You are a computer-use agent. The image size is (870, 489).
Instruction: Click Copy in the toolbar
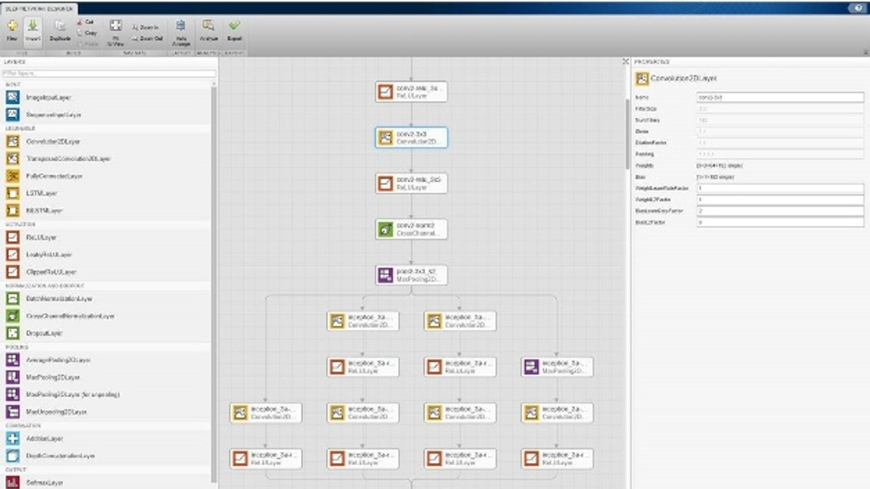(87, 33)
